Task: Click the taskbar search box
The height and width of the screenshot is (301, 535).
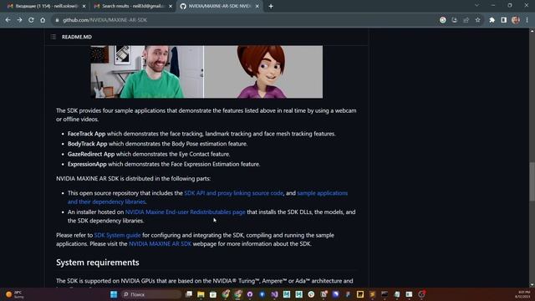Action: click(150, 294)
